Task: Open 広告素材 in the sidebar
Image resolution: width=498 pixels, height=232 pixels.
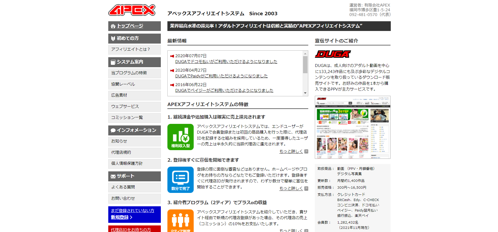Action: tap(135, 95)
